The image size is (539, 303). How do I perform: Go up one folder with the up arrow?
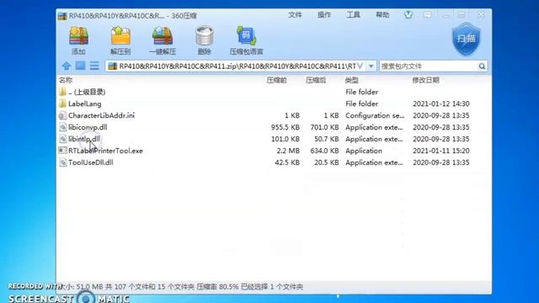[x=66, y=66]
